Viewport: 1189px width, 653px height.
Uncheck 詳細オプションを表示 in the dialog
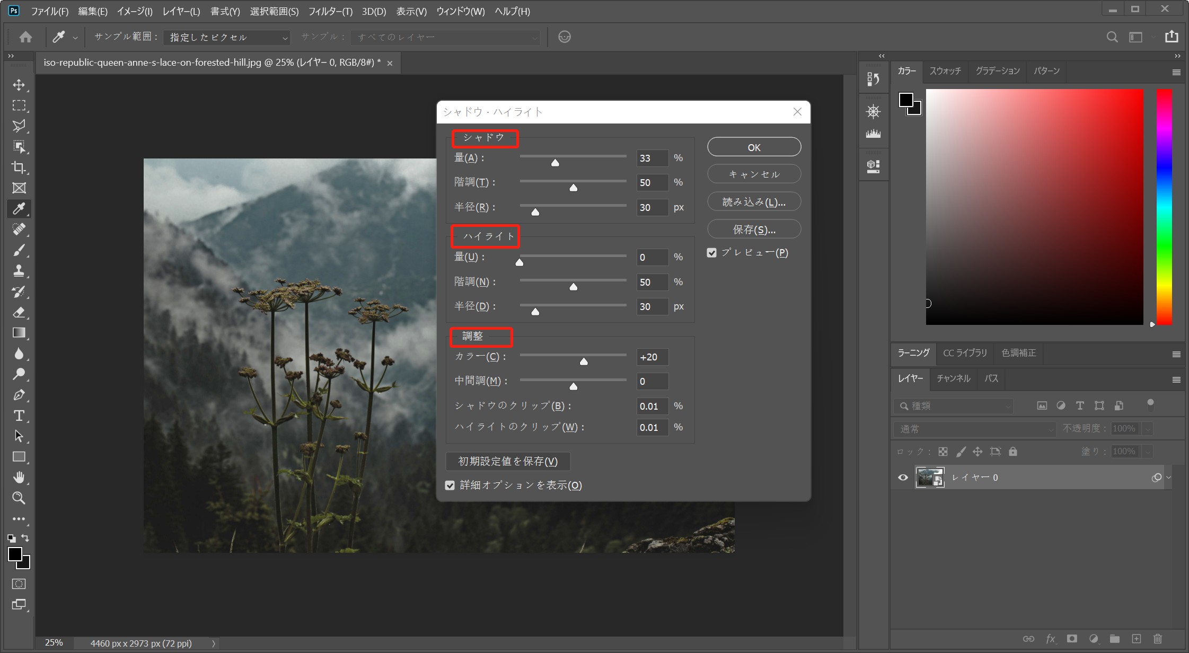pos(450,485)
